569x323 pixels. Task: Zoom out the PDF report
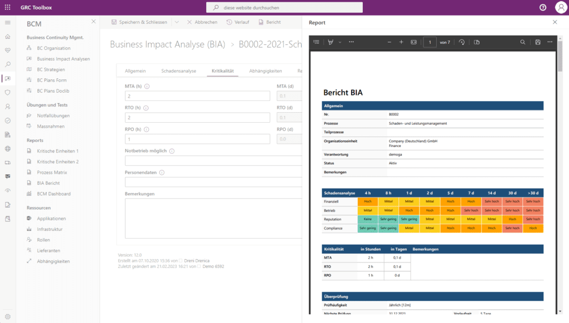[x=390, y=42]
